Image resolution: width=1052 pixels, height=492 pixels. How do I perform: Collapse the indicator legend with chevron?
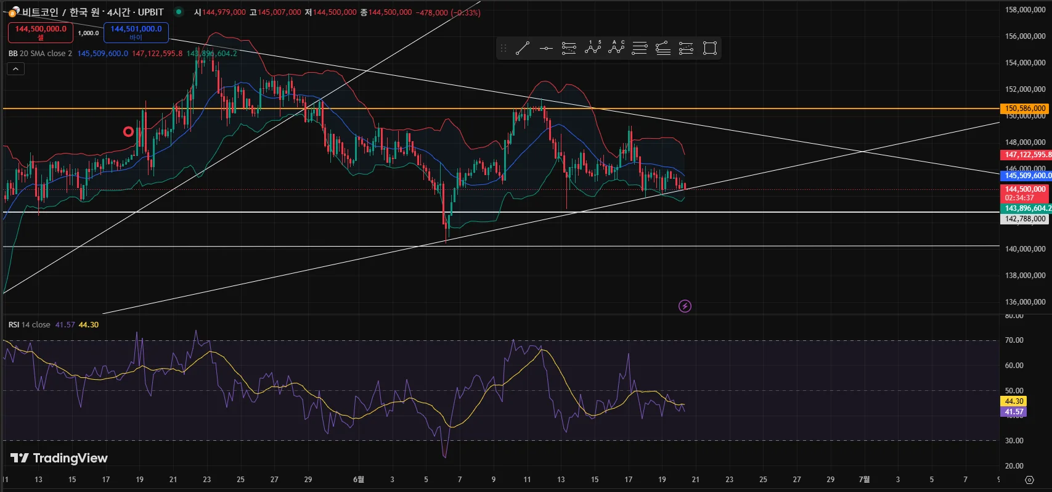click(15, 69)
